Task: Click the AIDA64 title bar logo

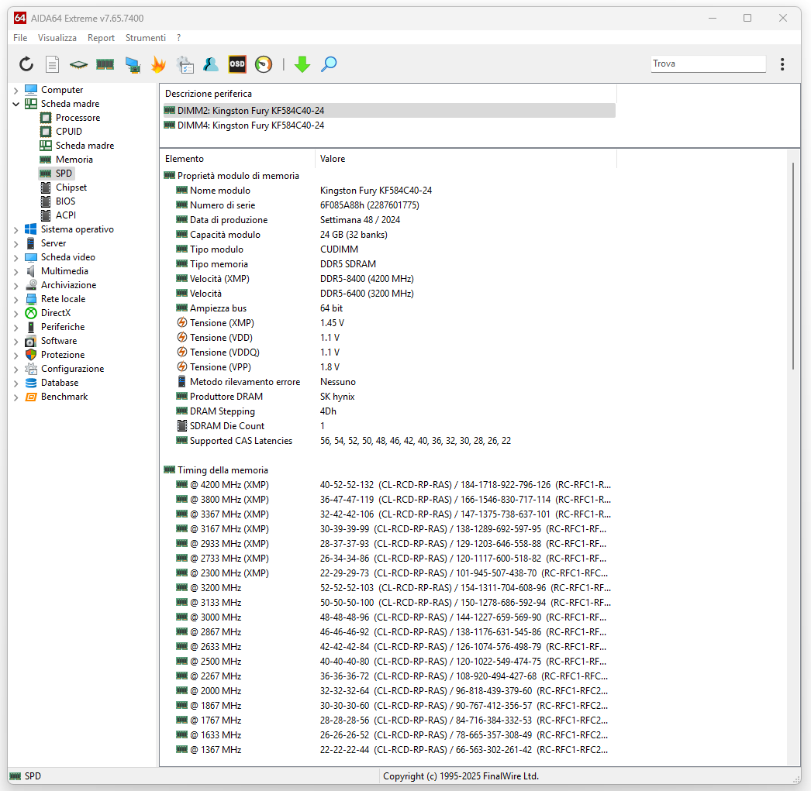Action: [19, 18]
